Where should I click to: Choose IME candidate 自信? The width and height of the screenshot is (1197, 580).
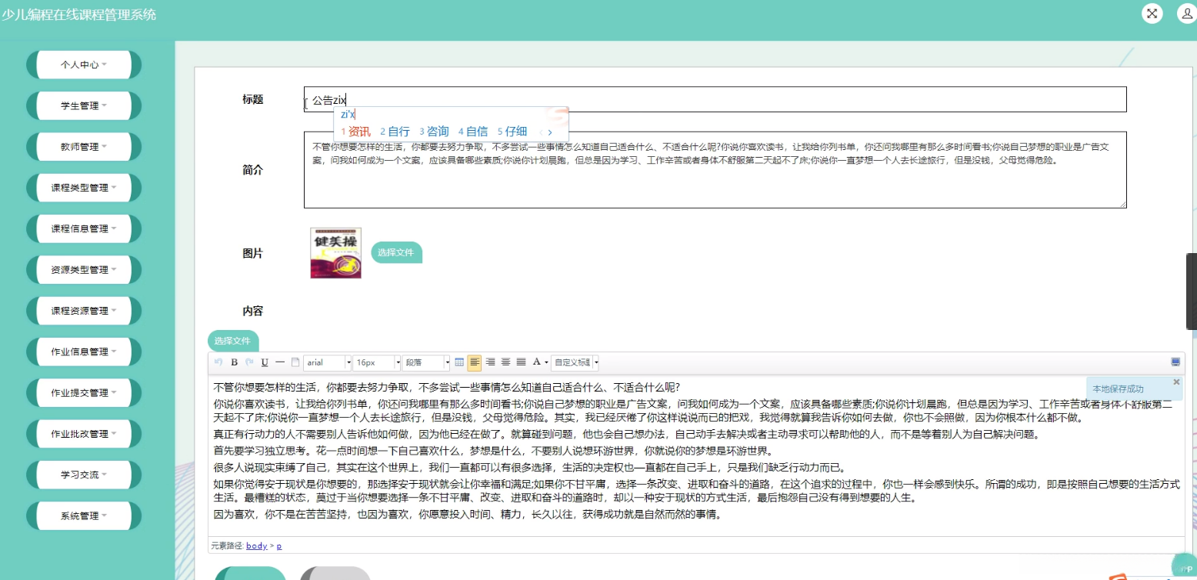(x=473, y=132)
